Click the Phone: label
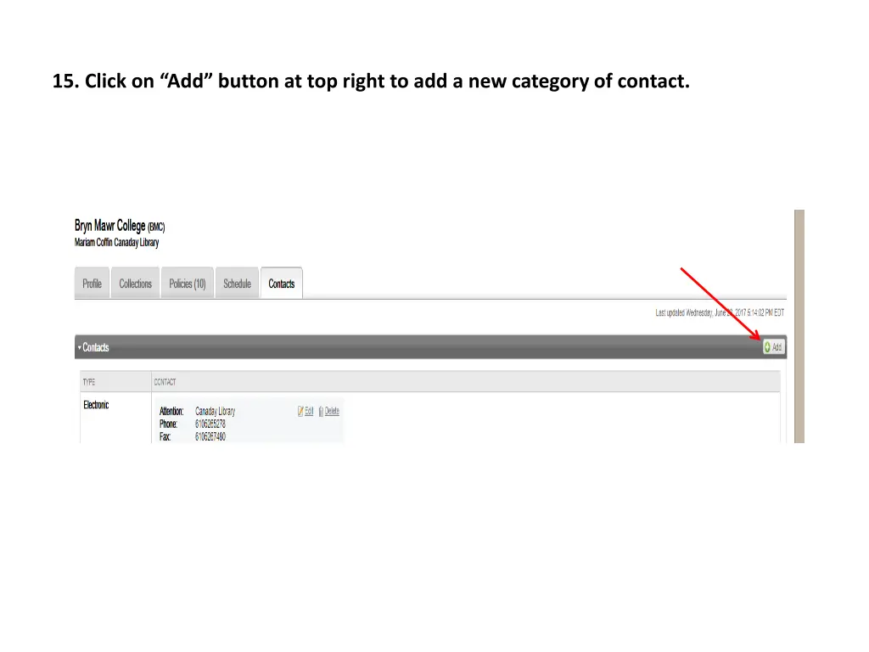This screenshot has width=869, height=652. (x=169, y=424)
